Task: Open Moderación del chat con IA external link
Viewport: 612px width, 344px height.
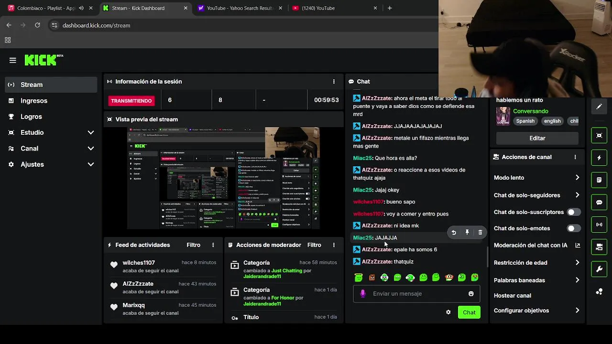Action: click(x=578, y=246)
